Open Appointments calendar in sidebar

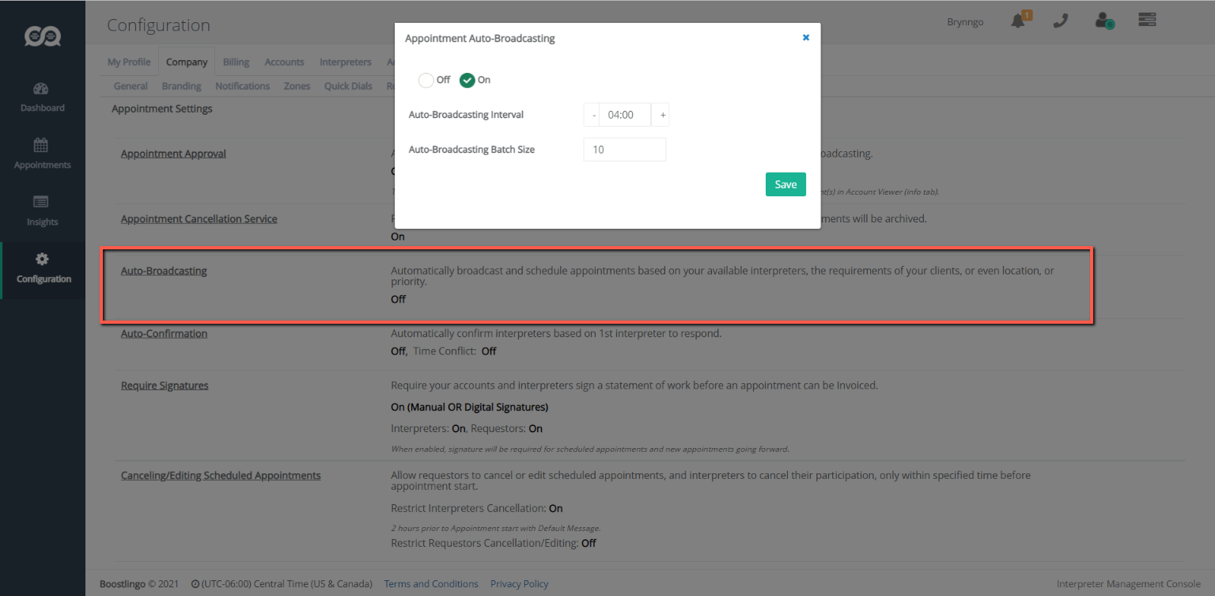[42, 154]
